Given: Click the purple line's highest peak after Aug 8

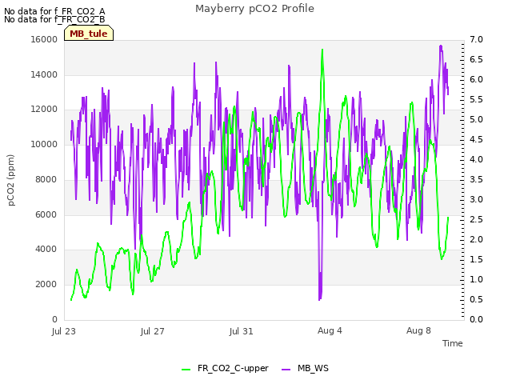Looking at the screenshot, I should [x=441, y=46].
